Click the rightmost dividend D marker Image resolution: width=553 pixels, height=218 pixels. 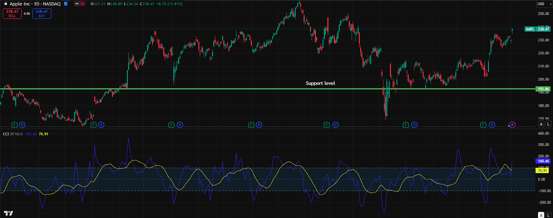pos(492,125)
